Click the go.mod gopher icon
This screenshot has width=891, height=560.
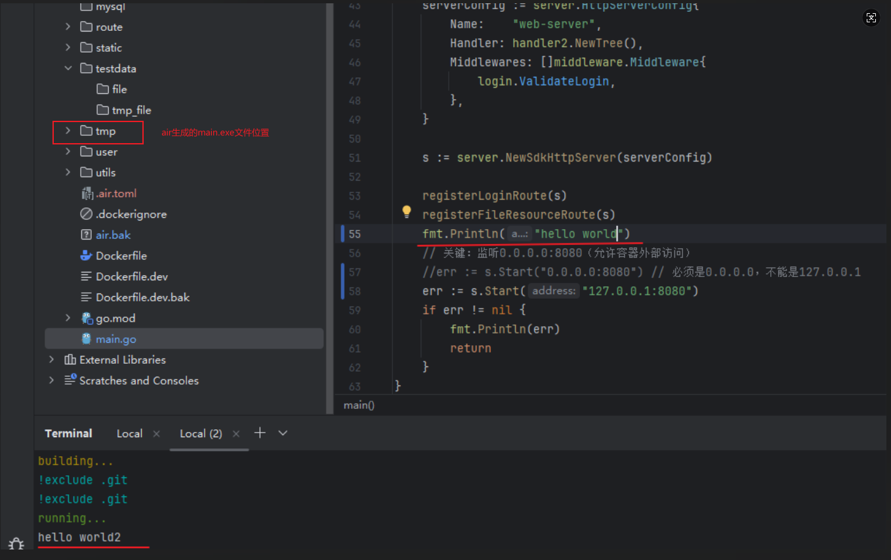87,318
